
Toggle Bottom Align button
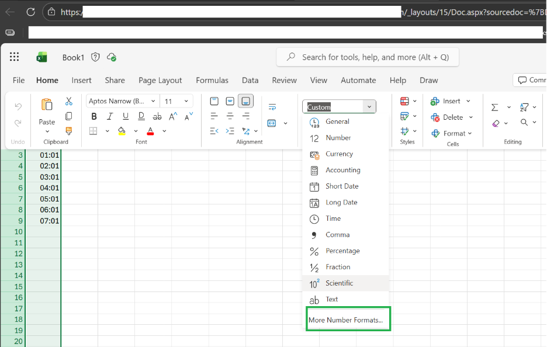coord(245,101)
